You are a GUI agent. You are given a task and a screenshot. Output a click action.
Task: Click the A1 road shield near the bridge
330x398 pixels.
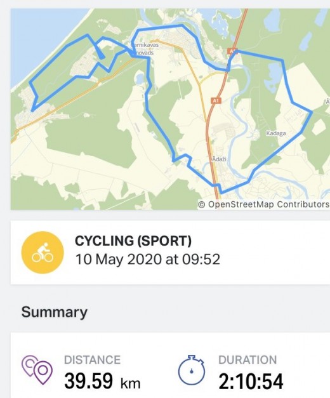click(x=232, y=51)
